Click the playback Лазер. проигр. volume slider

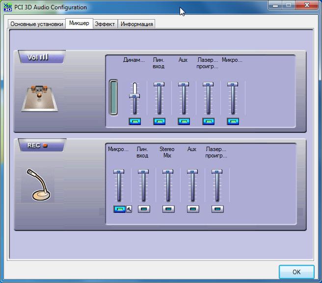(x=208, y=99)
